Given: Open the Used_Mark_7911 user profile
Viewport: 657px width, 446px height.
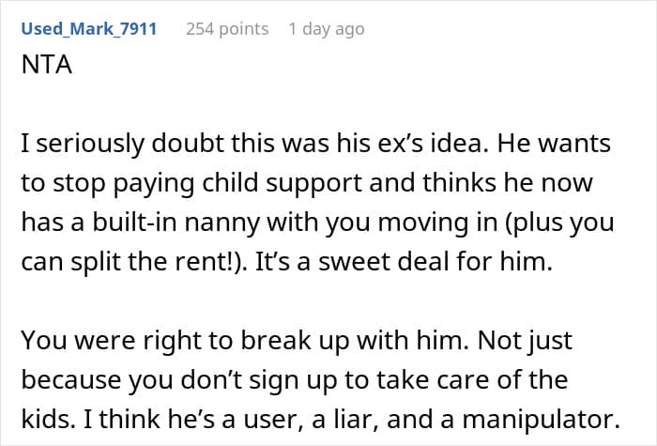Looking at the screenshot, I should pyautogui.click(x=89, y=29).
